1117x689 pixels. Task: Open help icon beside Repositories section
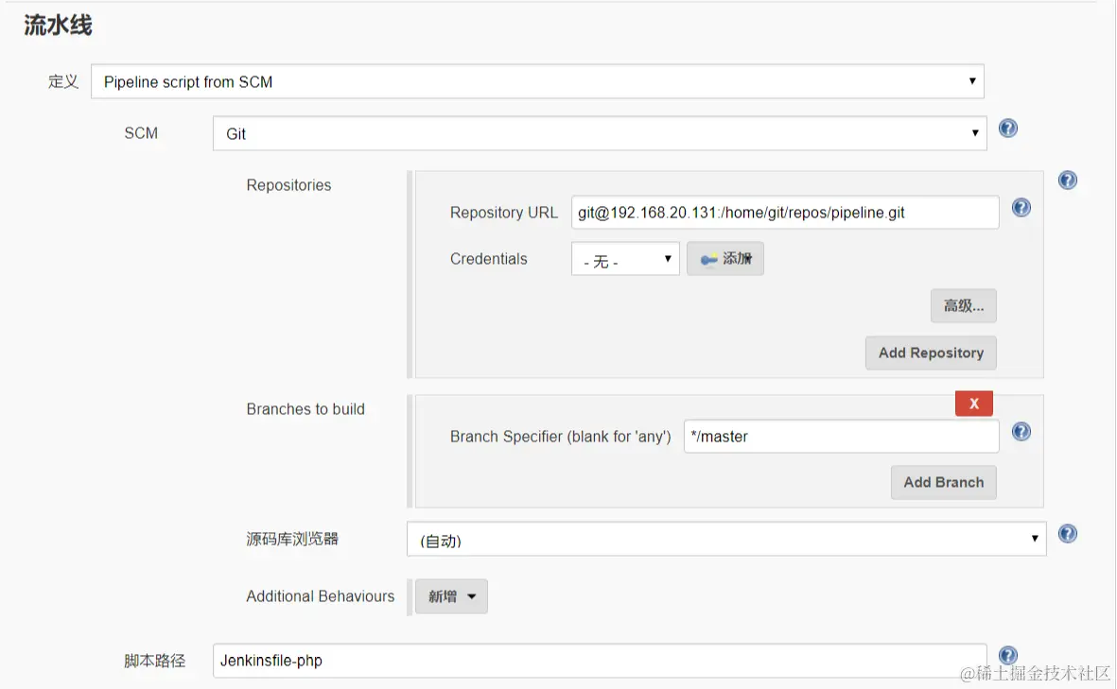[1067, 181]
